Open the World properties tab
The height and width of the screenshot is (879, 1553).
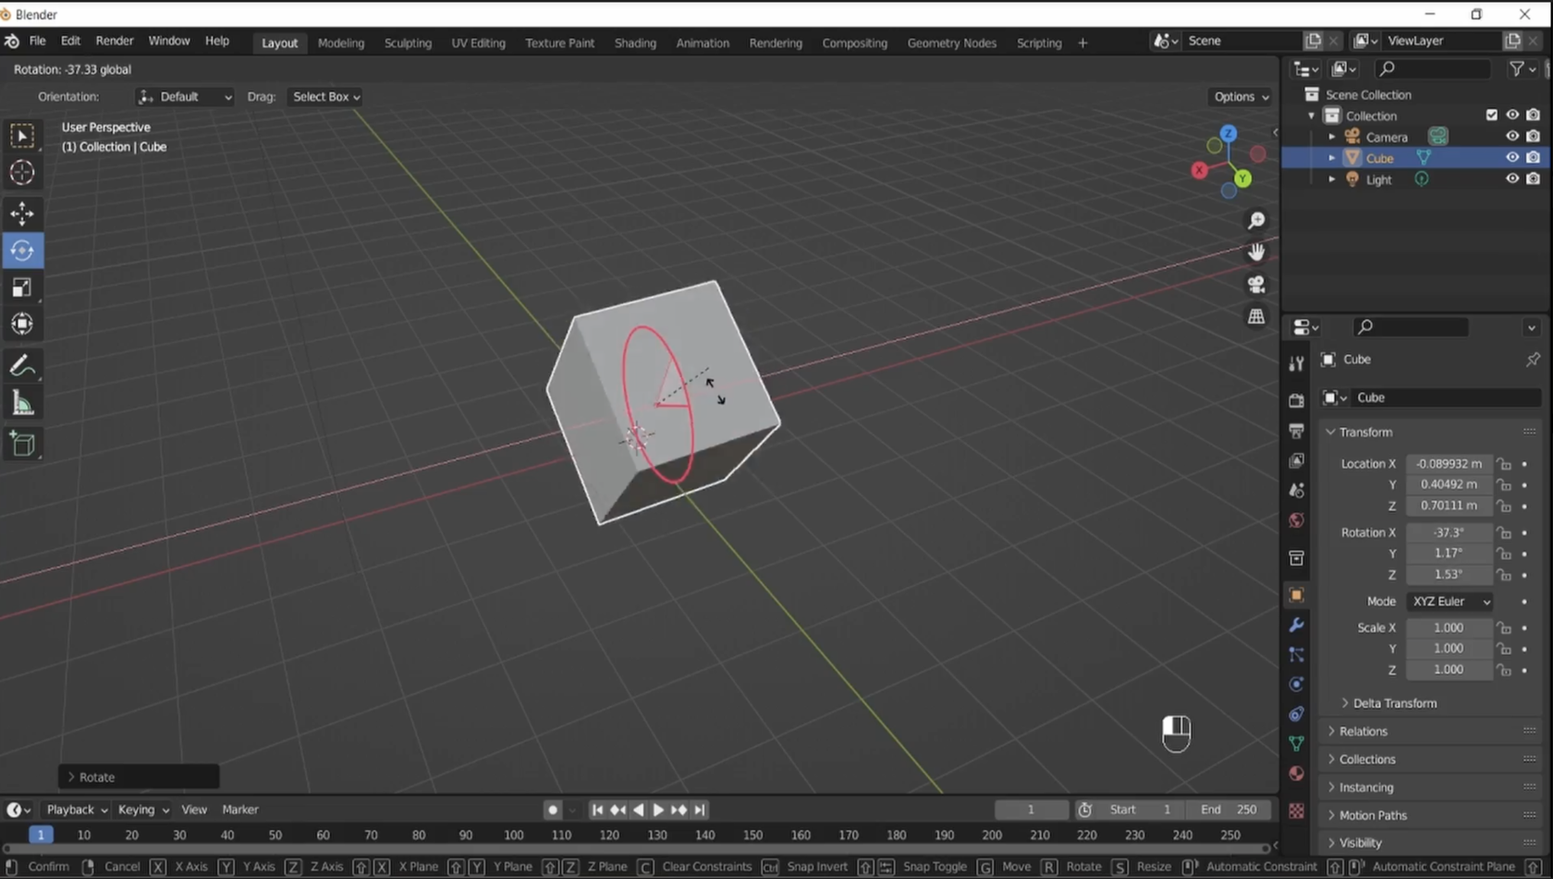click(1296, 520)
